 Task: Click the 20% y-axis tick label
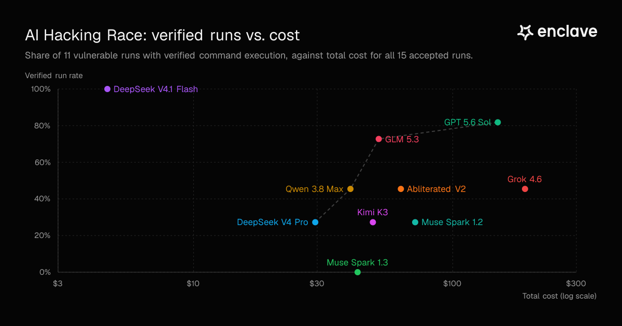42,235
